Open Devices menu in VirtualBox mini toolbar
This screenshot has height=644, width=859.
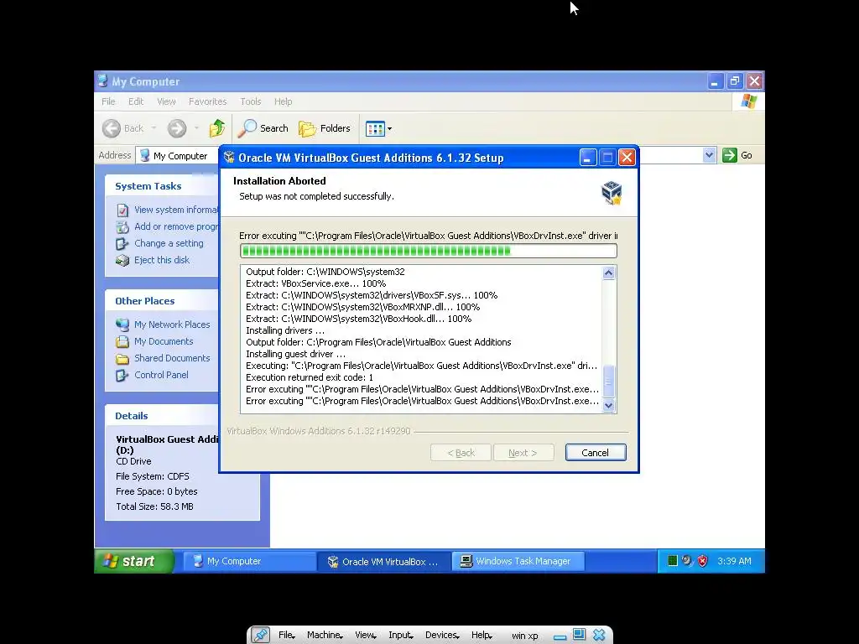tap(442, 636)
